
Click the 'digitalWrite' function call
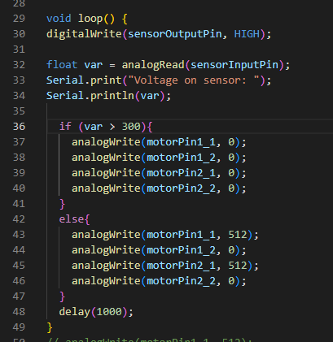(84, 34)
